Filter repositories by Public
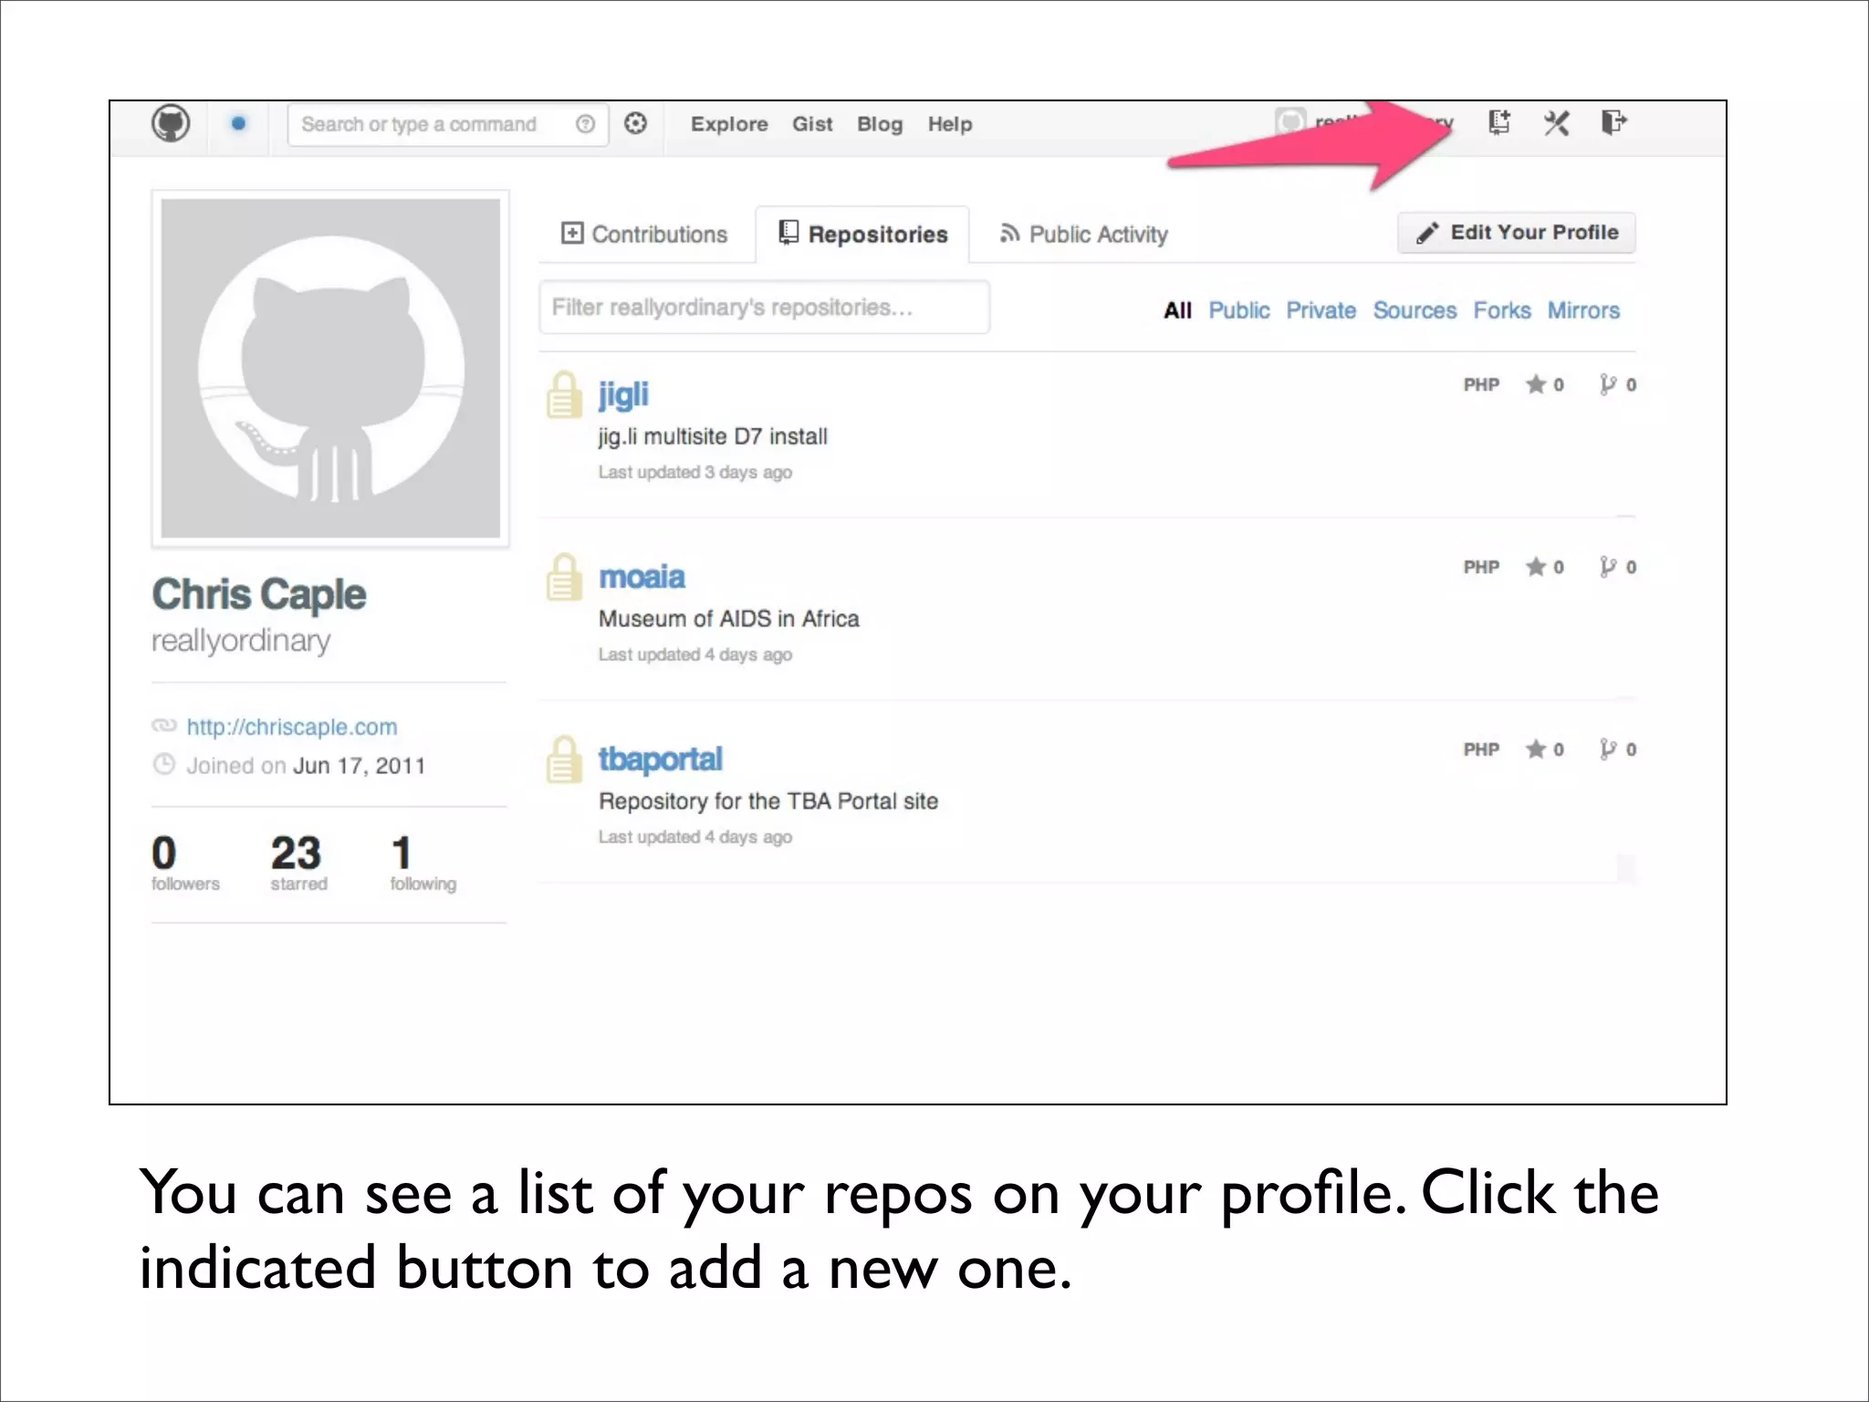 pos(1239,310)
